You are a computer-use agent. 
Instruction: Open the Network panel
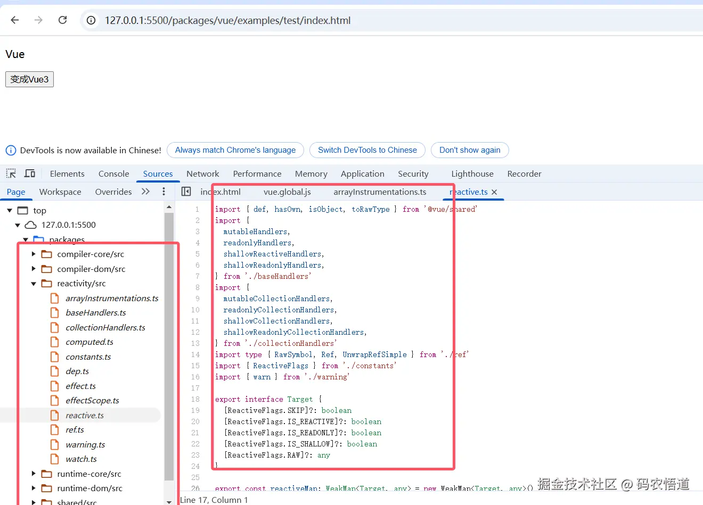point(203,173)
